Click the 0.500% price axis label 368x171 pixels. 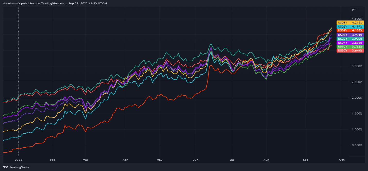coord(357,145)
